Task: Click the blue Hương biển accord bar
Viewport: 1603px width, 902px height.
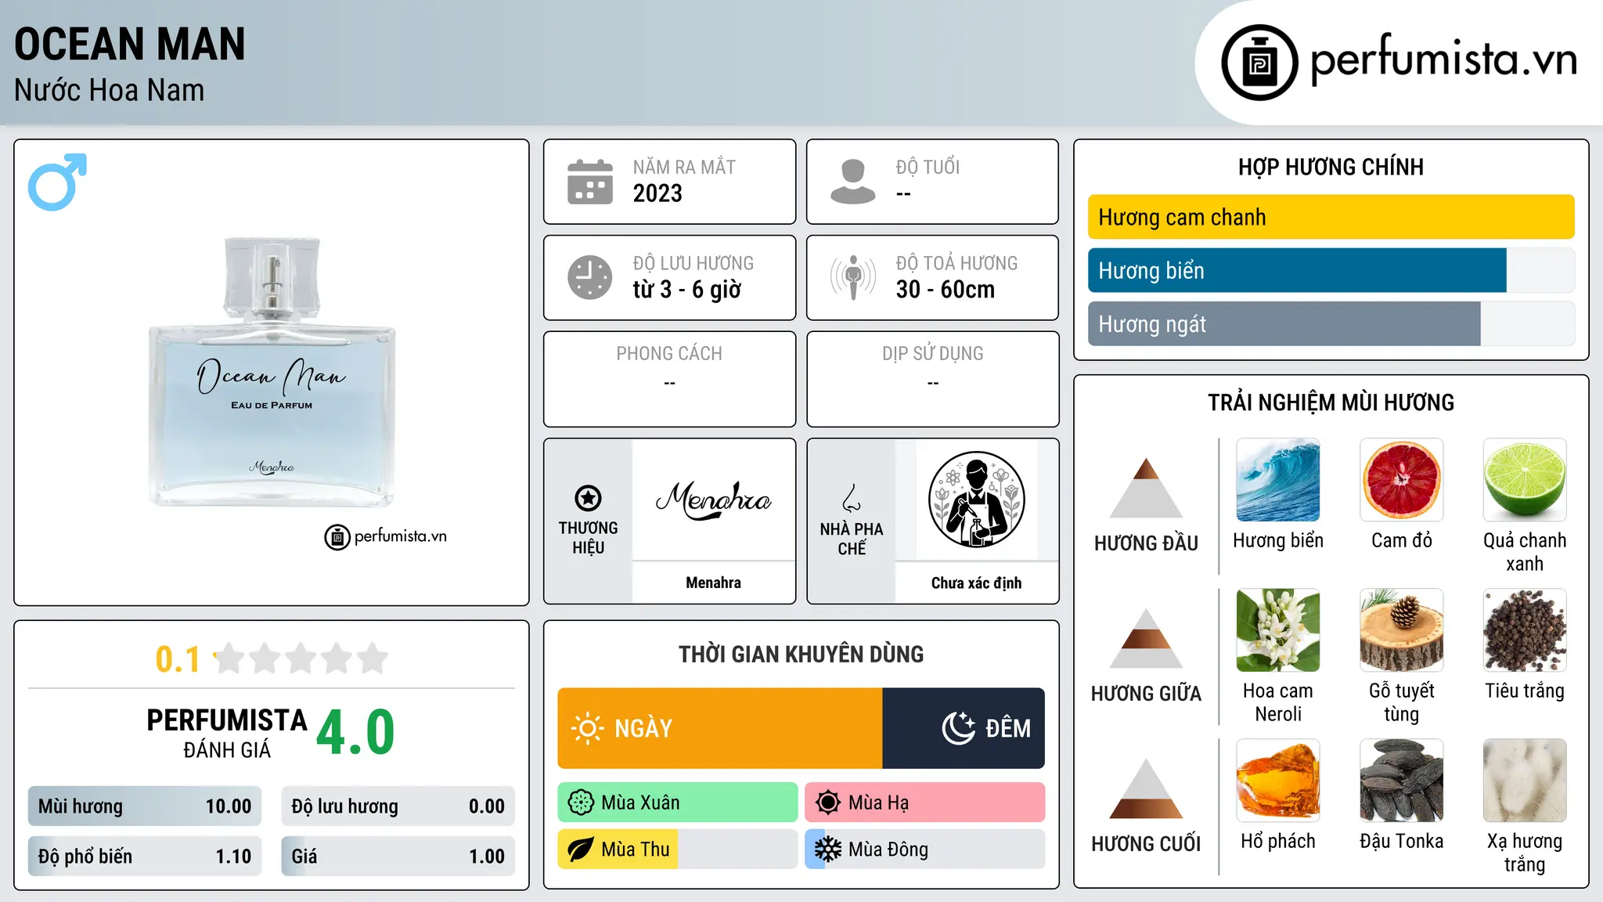Action: [x=1297, y=270]
